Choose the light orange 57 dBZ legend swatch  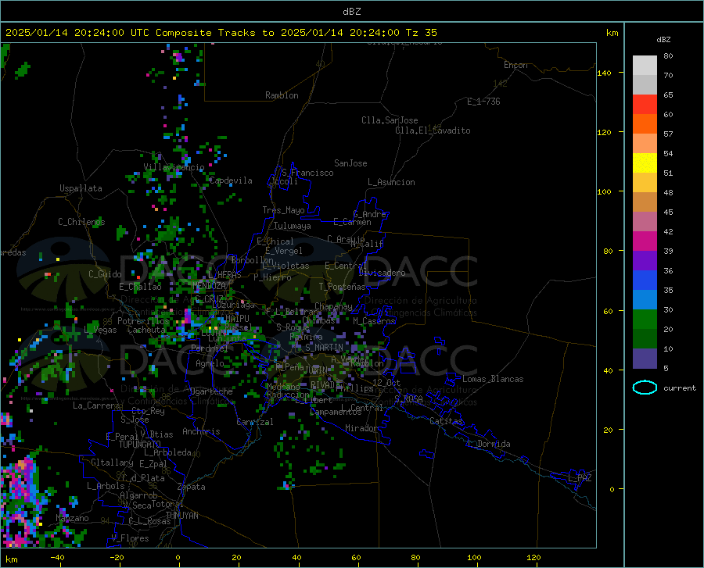[x=645, y=144]
